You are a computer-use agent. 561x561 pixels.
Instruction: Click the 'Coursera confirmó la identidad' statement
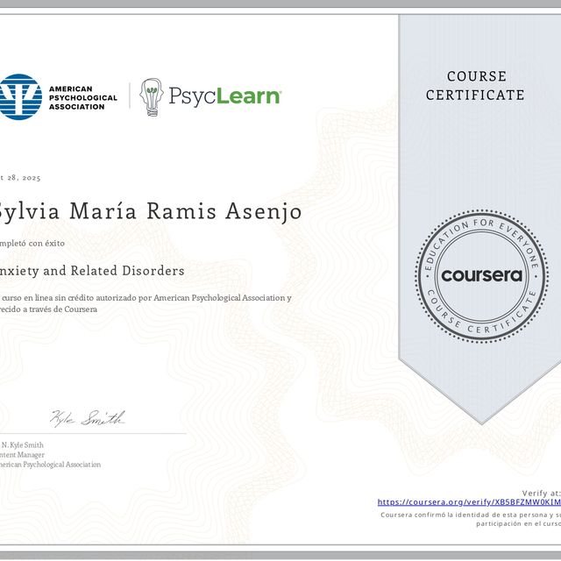click(x=471, y=515)
